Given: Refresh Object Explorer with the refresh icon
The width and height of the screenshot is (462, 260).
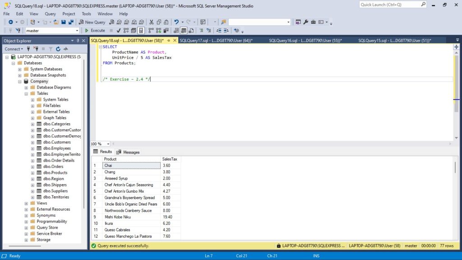Looking at the screenshot, I should point(58,49).
